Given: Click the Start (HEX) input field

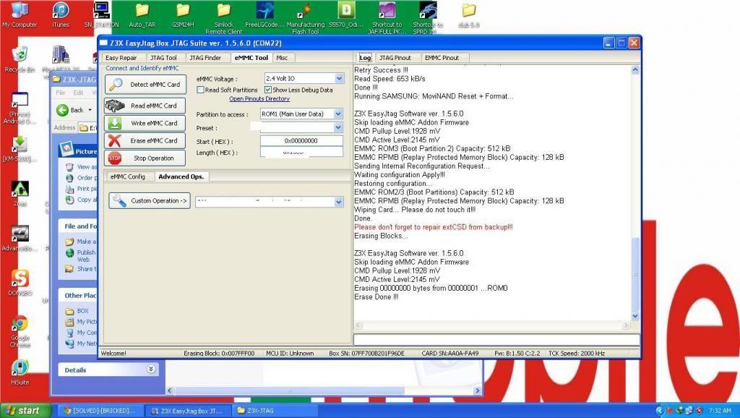Looking at the screenshot, I should [x=301, y=141].
